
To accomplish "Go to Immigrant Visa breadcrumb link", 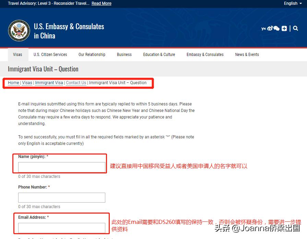I will pos(49,83).
